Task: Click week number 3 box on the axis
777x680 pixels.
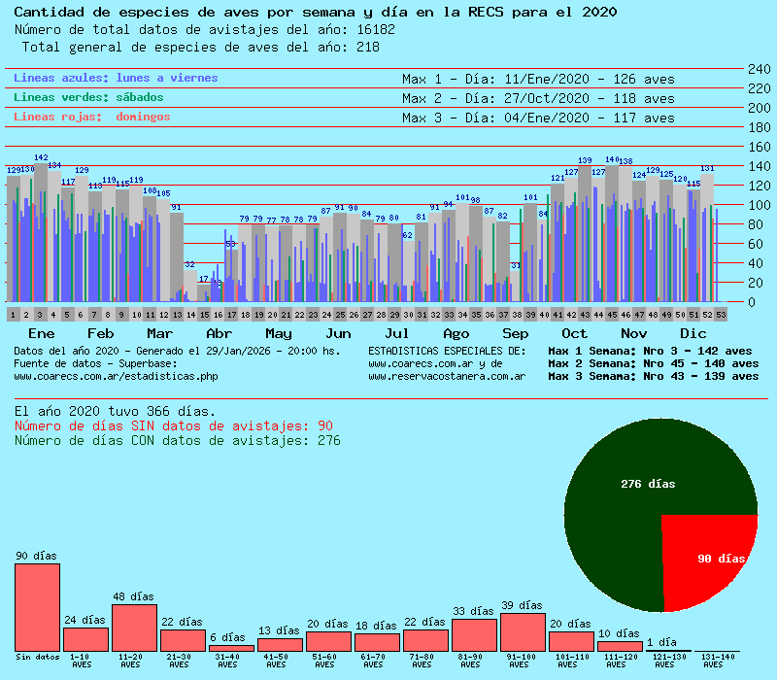Action: pos(40,315)
